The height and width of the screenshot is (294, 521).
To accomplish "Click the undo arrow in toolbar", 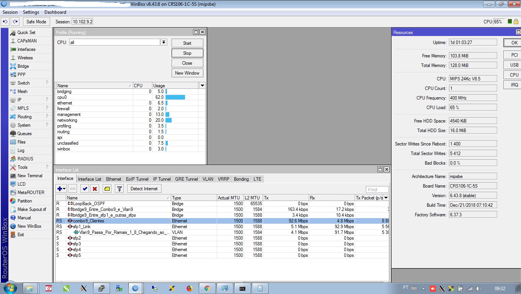I will (5, 22).
